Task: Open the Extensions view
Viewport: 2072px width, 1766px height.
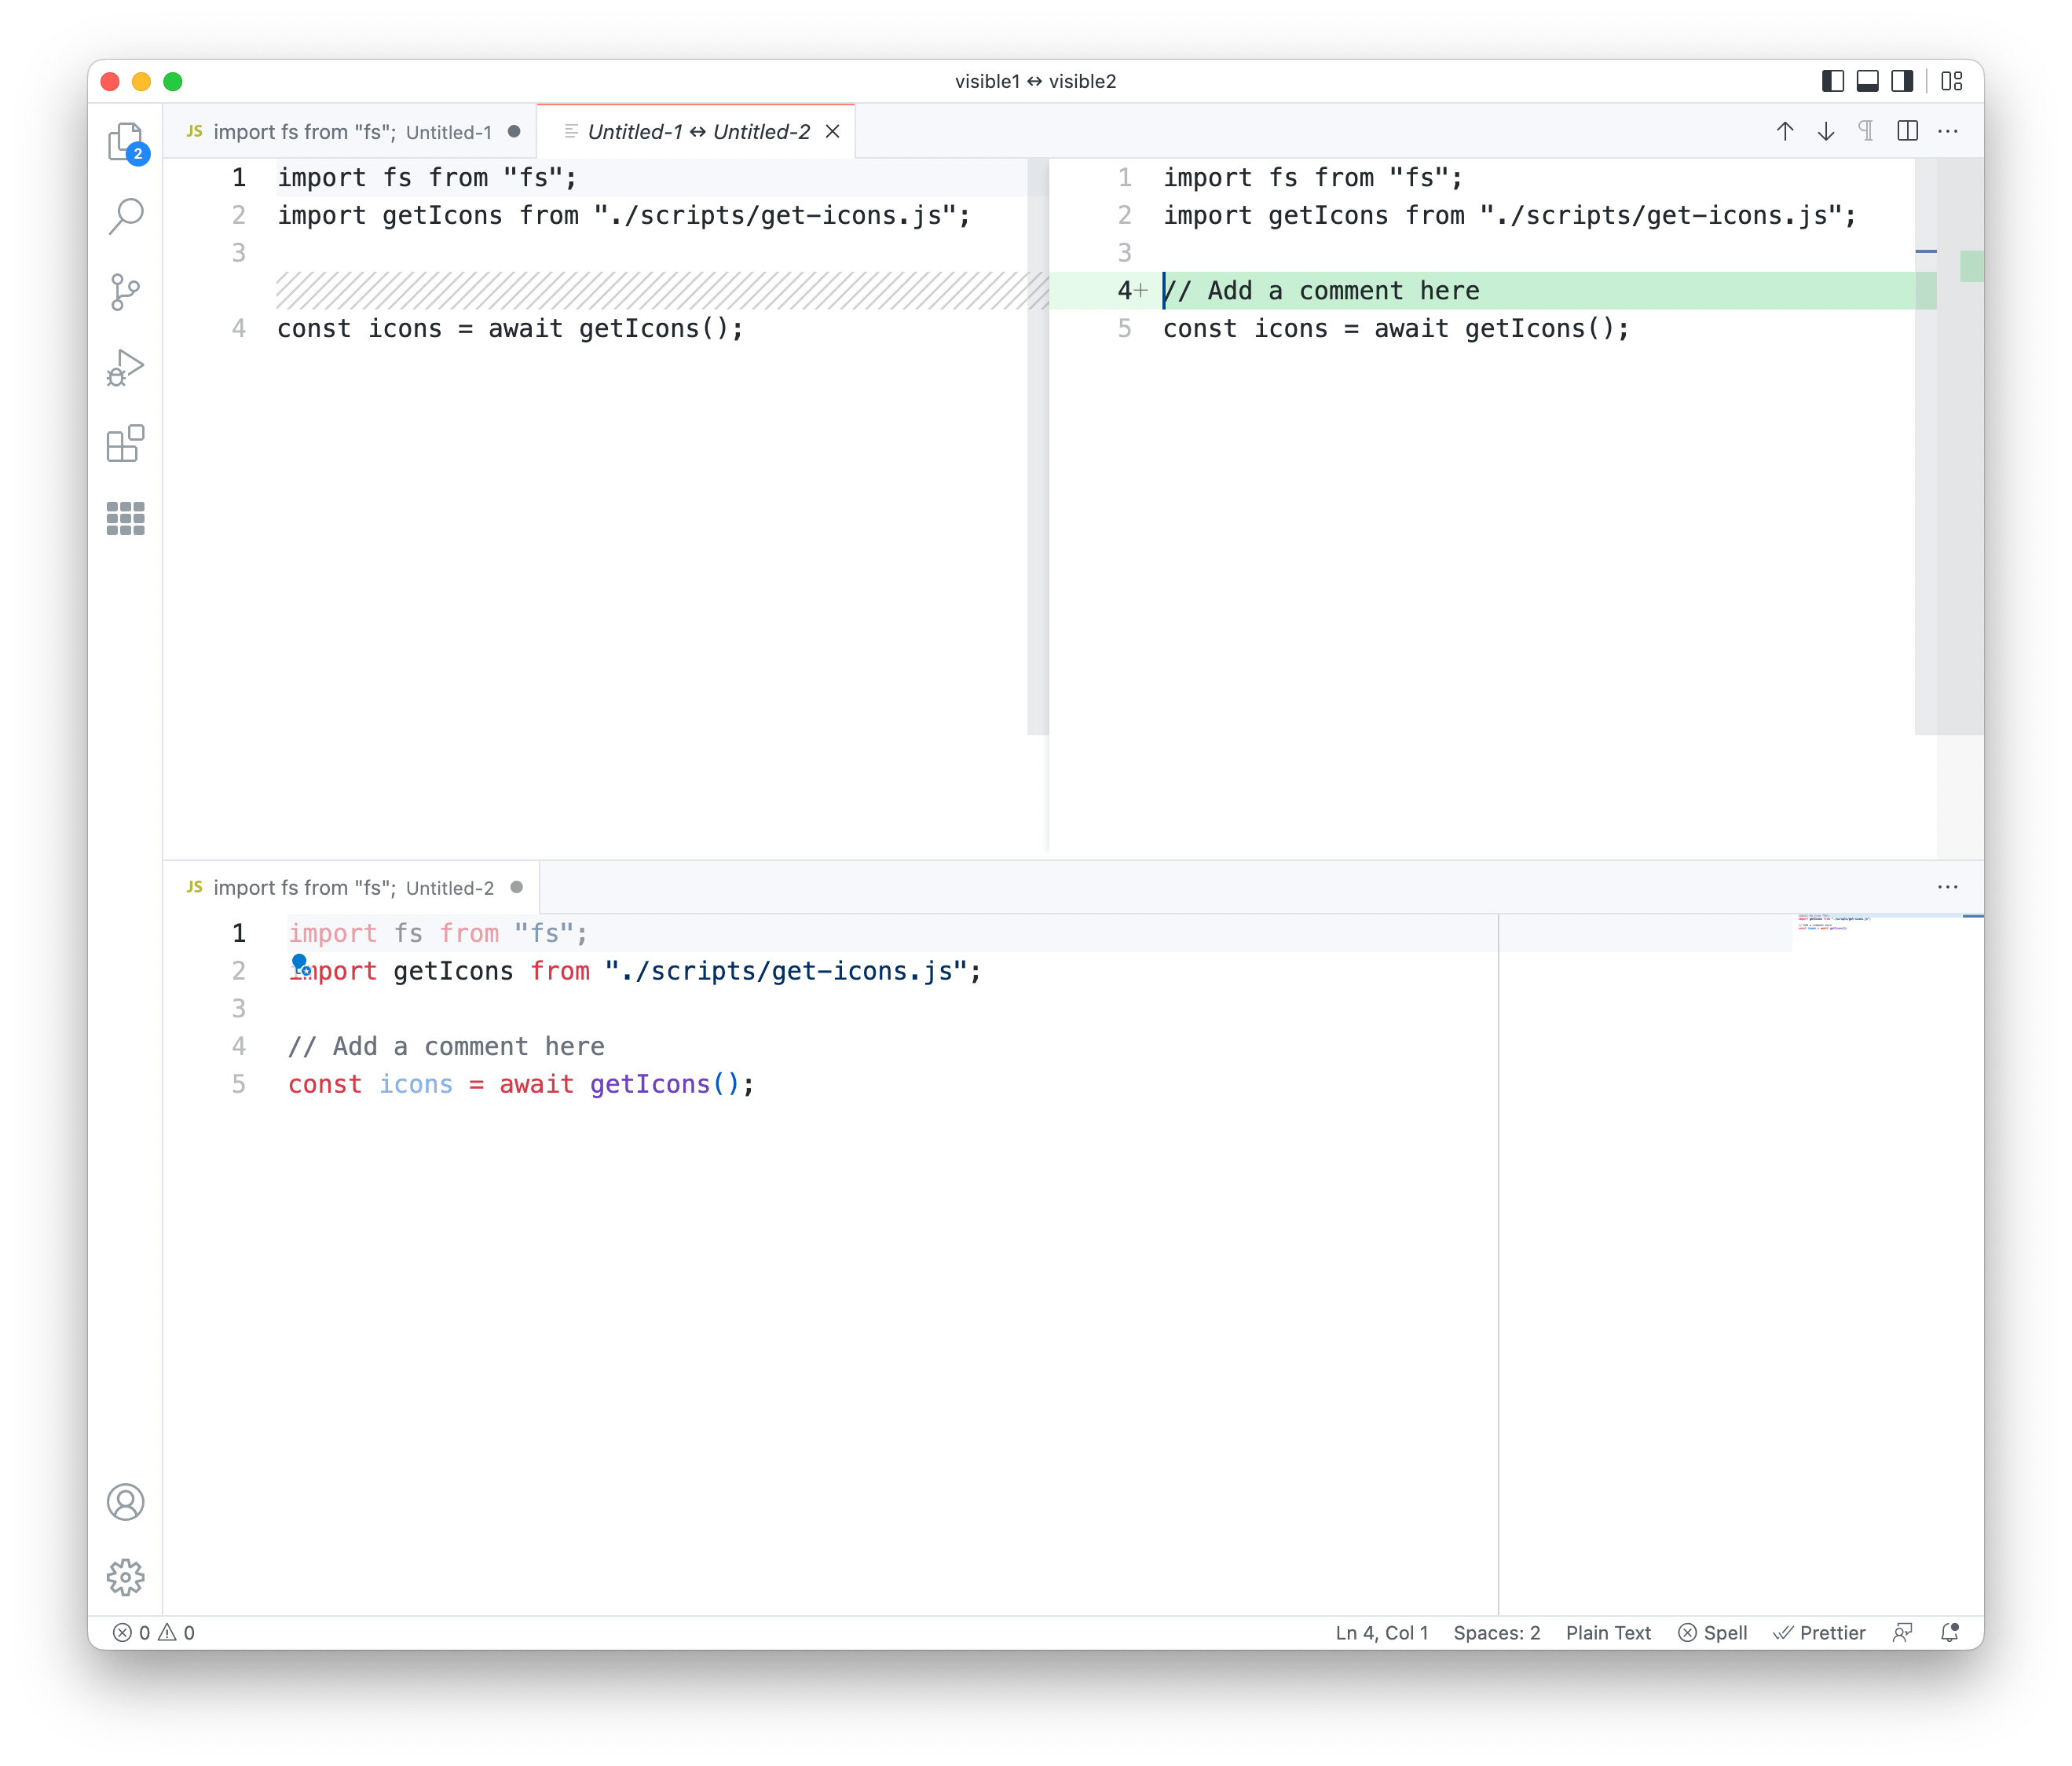Action: click(x=126, y=443)
